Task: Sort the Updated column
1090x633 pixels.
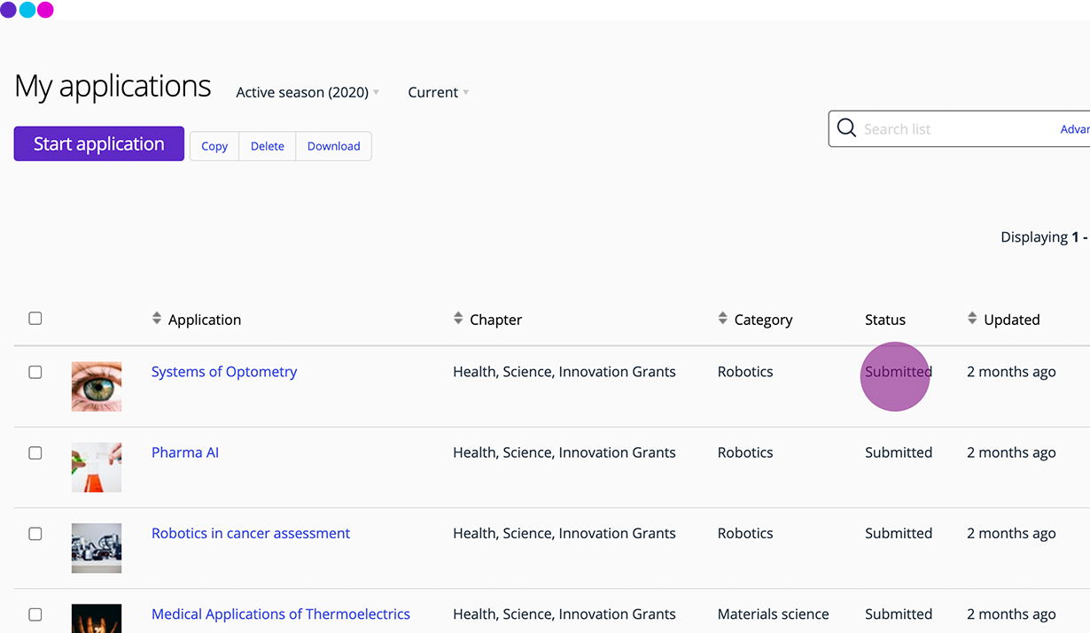Action: (x=972, y=317)
